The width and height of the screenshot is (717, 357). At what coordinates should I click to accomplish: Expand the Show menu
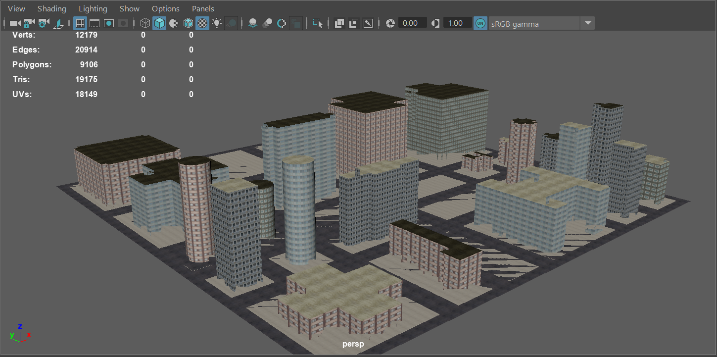pyautogui.click(x=130, y=9)
